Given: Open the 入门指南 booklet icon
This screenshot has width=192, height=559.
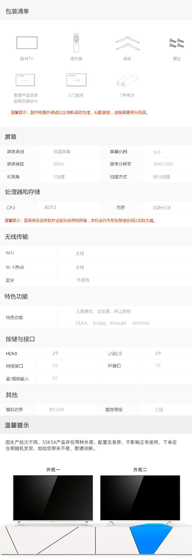Looking at the screenshot, I should point(76,80).
